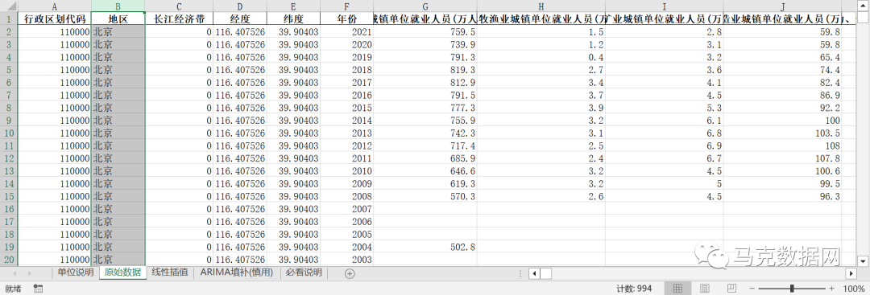Select the cell containing 6.9 in column I
This screenshot has width=870, height=295.
pos(664,145)
